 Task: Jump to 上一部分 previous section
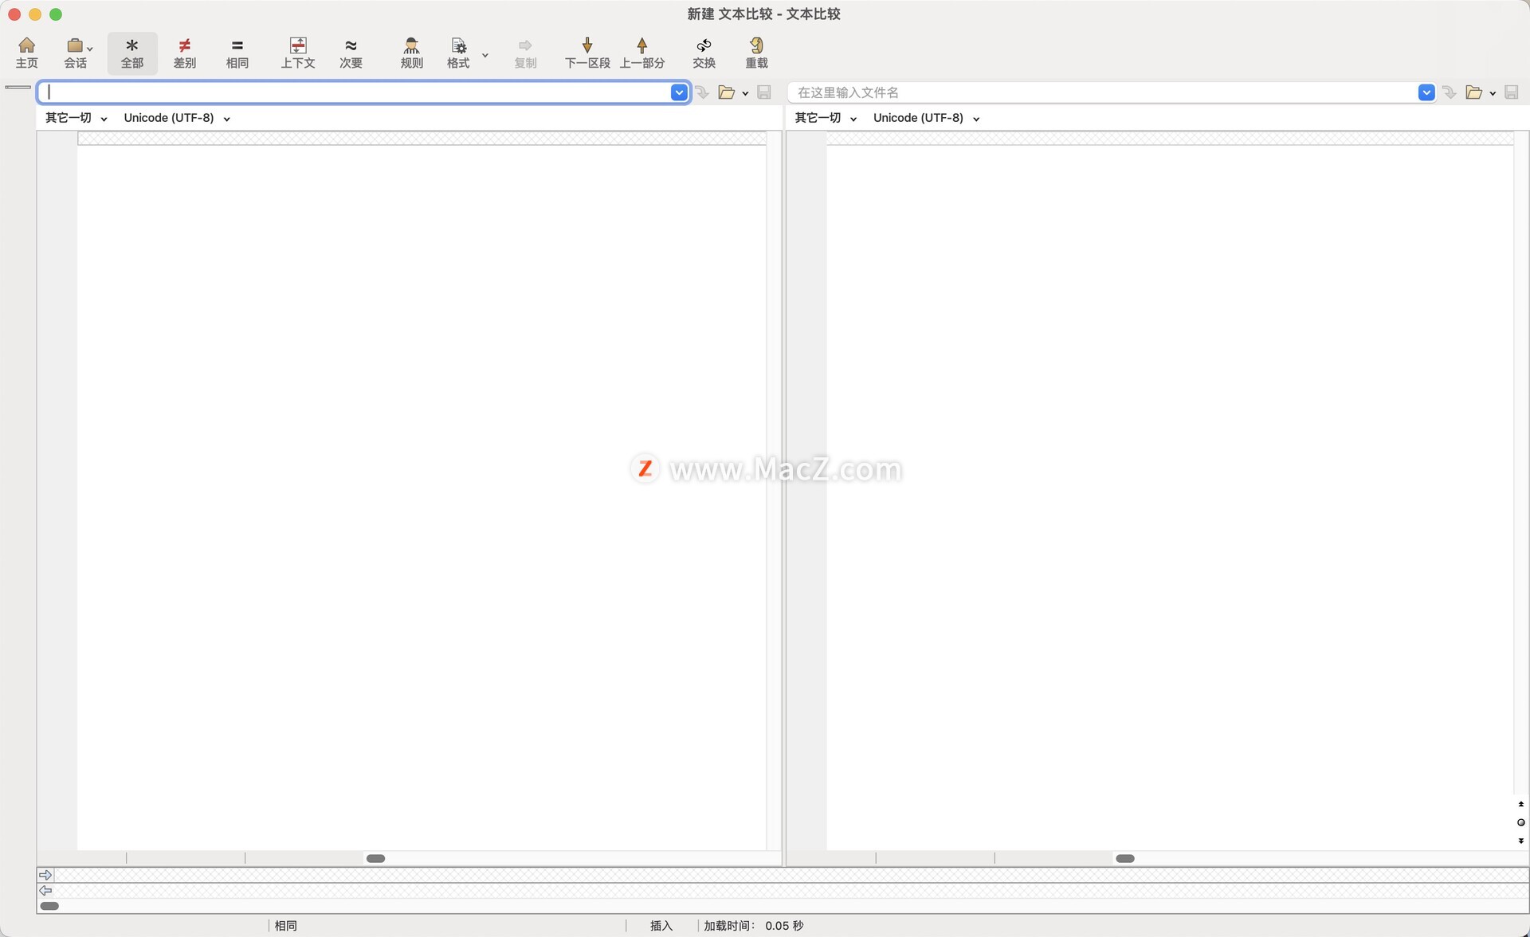pyautogui.click(x=642, y=53)
